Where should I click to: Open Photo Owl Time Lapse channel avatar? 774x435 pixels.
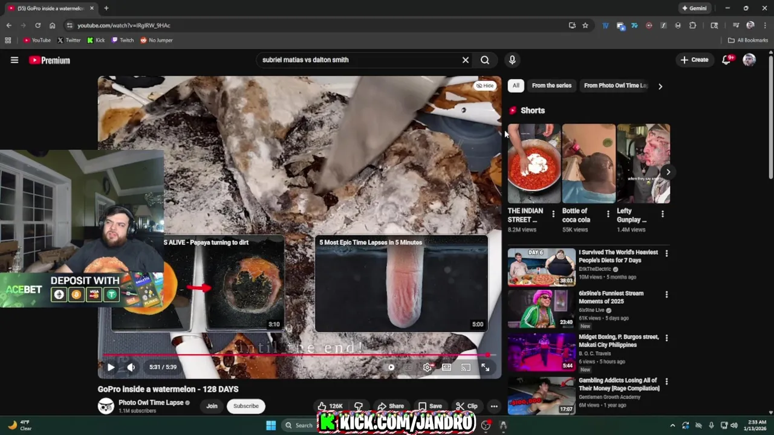pyautogui.click(x=106, y=406)
